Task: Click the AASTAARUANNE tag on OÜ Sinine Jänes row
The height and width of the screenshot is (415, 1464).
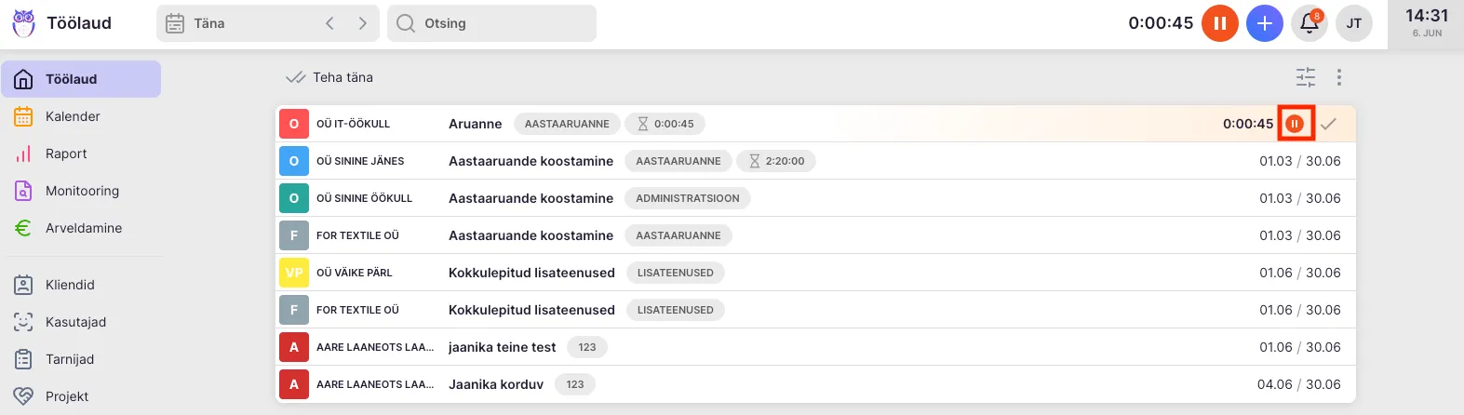Action: (x=678, y=161)
